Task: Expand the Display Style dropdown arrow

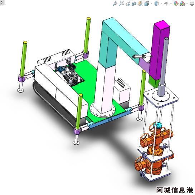Action: (x=161, y=4)
